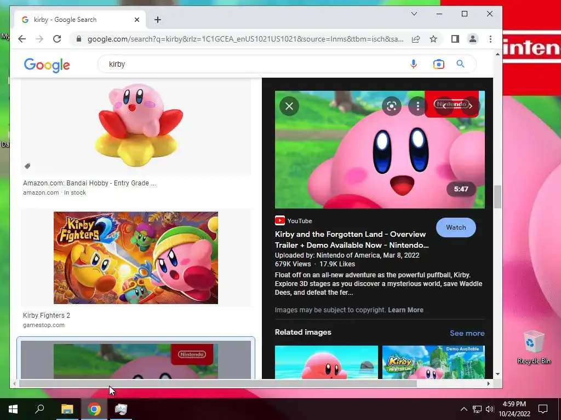Show the previous image in preview

point(444,106)
